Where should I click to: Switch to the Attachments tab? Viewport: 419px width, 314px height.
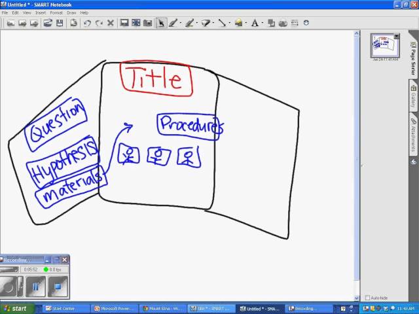click(x=413, y=133)
